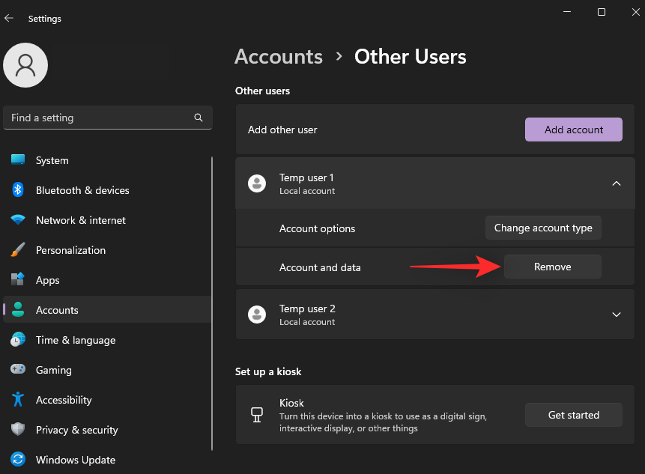Open the user profile avatar
This screenshot has width=645, height=474.
pyautogui.click(x=25, y=65)
